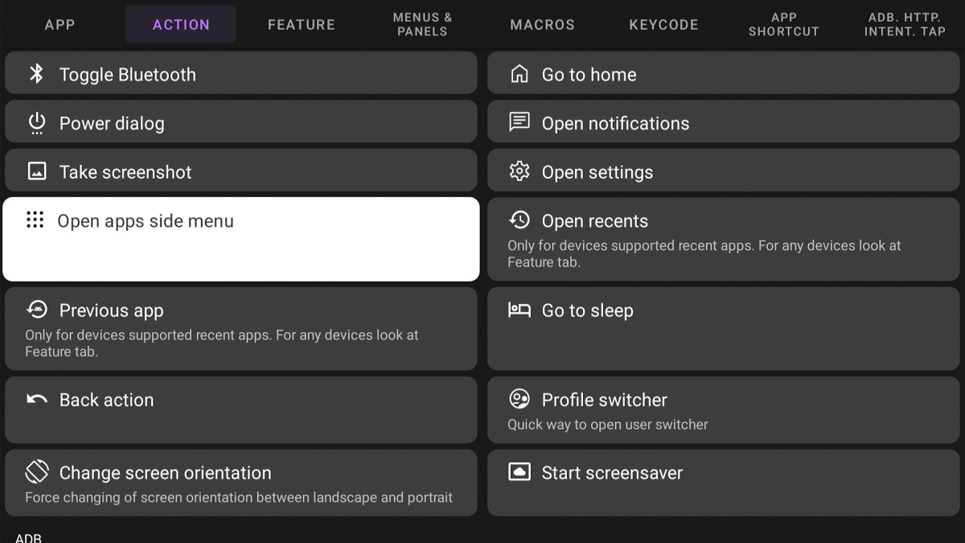Choose the Start screensaver action

724,483
